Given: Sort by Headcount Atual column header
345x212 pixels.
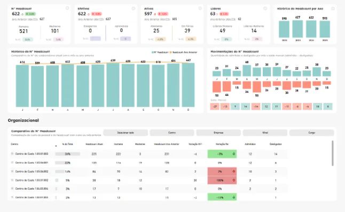Looking at the screenshot, I should (x=94, y=144).
